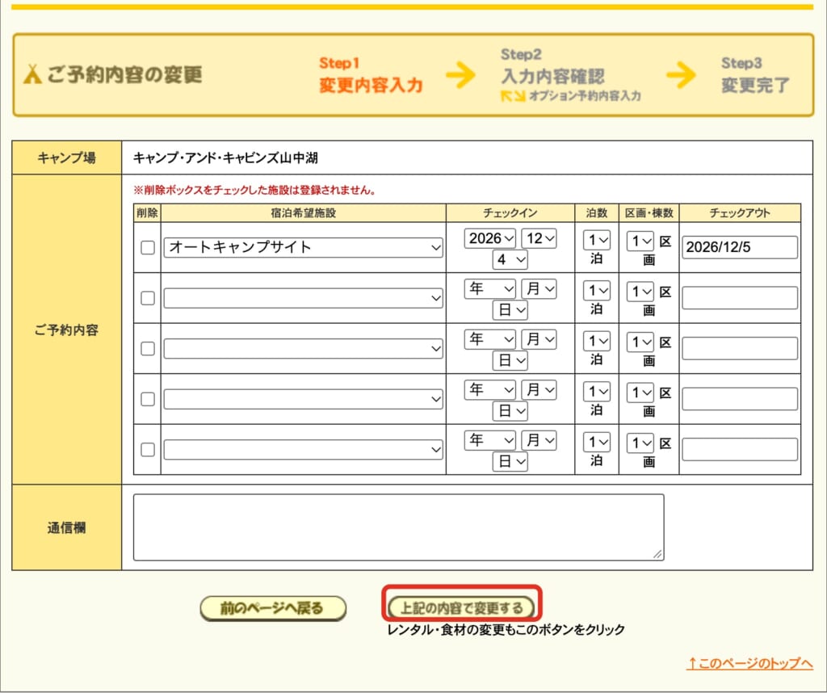The width and height of the screenshot is (827, 693).
Task: Open the 区画 count dropdown in the オートキャンプサイト row
Action: pos(640,241)
